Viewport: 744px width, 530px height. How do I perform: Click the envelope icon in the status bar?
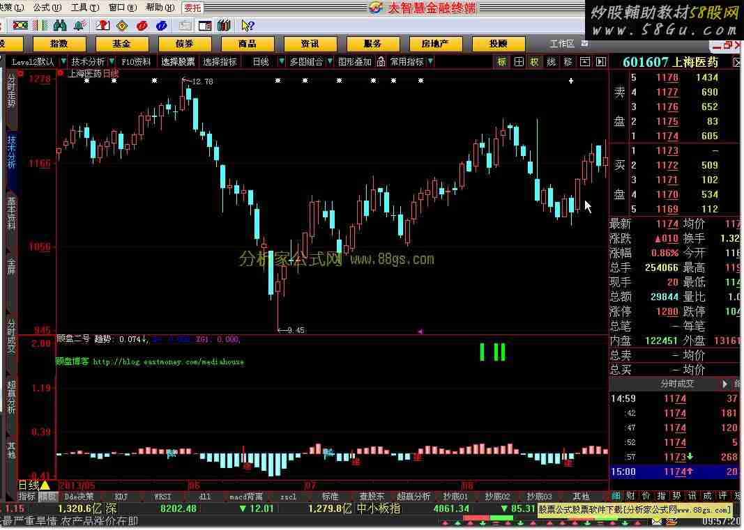(x=657, y=522)
